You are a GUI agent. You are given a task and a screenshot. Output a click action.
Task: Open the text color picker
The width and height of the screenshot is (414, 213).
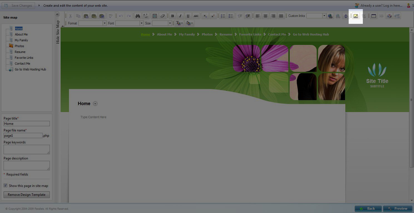pyautogui.click(x=179, y=23)
